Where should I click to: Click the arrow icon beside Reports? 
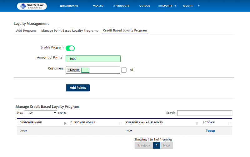(175, 6)
